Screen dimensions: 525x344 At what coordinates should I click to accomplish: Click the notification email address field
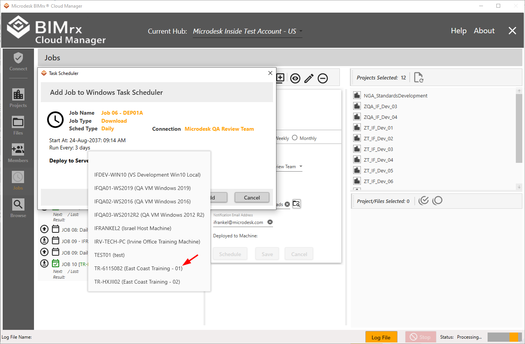point(239,222)
